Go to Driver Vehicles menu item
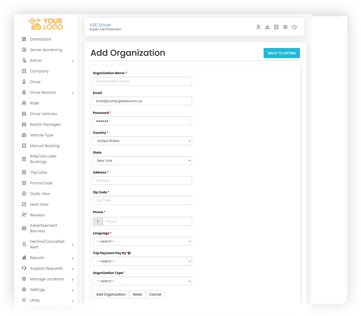The width and height of the screenshot is (361, 316). click(x=44, y=114)
